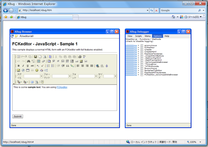Insert a Form using the form icon
Image resolution: width=208 pixels, height=147 pixels.
[49, 61]
